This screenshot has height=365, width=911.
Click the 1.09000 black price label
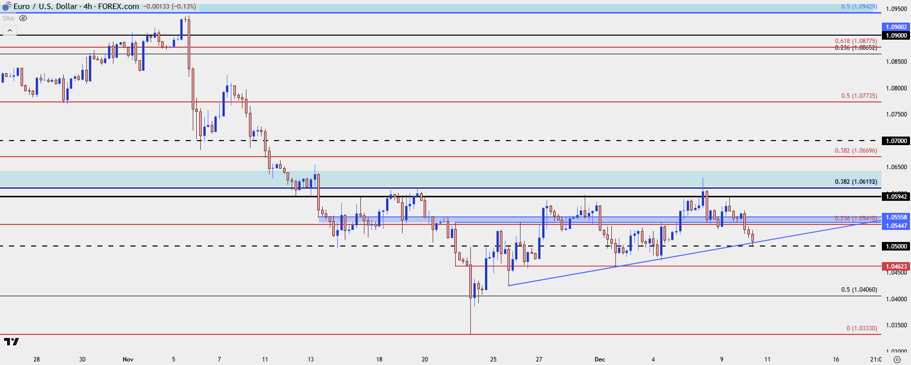896,36
